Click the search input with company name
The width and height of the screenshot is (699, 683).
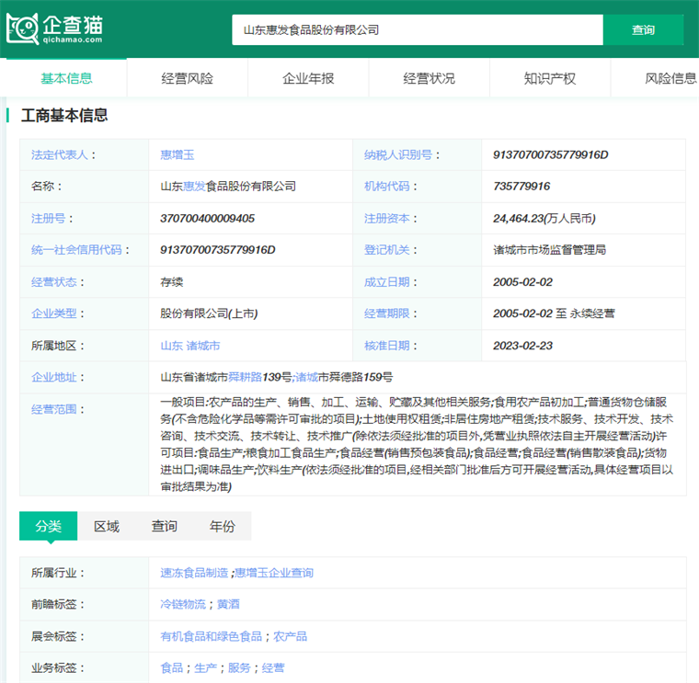(418, 29)
